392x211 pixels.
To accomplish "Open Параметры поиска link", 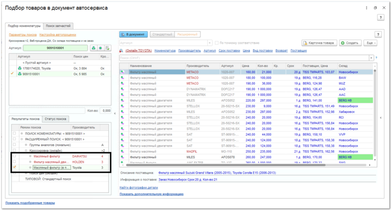I will (x=23, y=35).
